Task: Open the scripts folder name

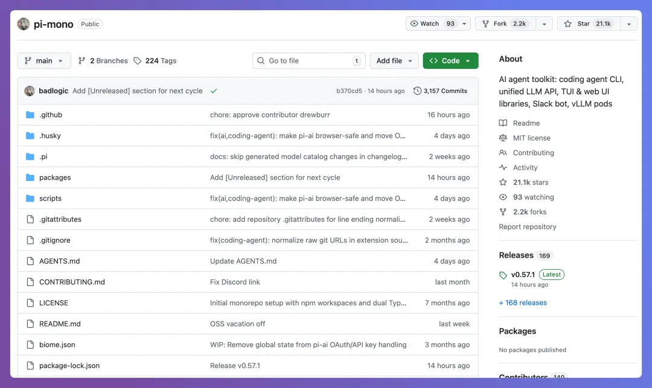Action: tap(50, 199)
